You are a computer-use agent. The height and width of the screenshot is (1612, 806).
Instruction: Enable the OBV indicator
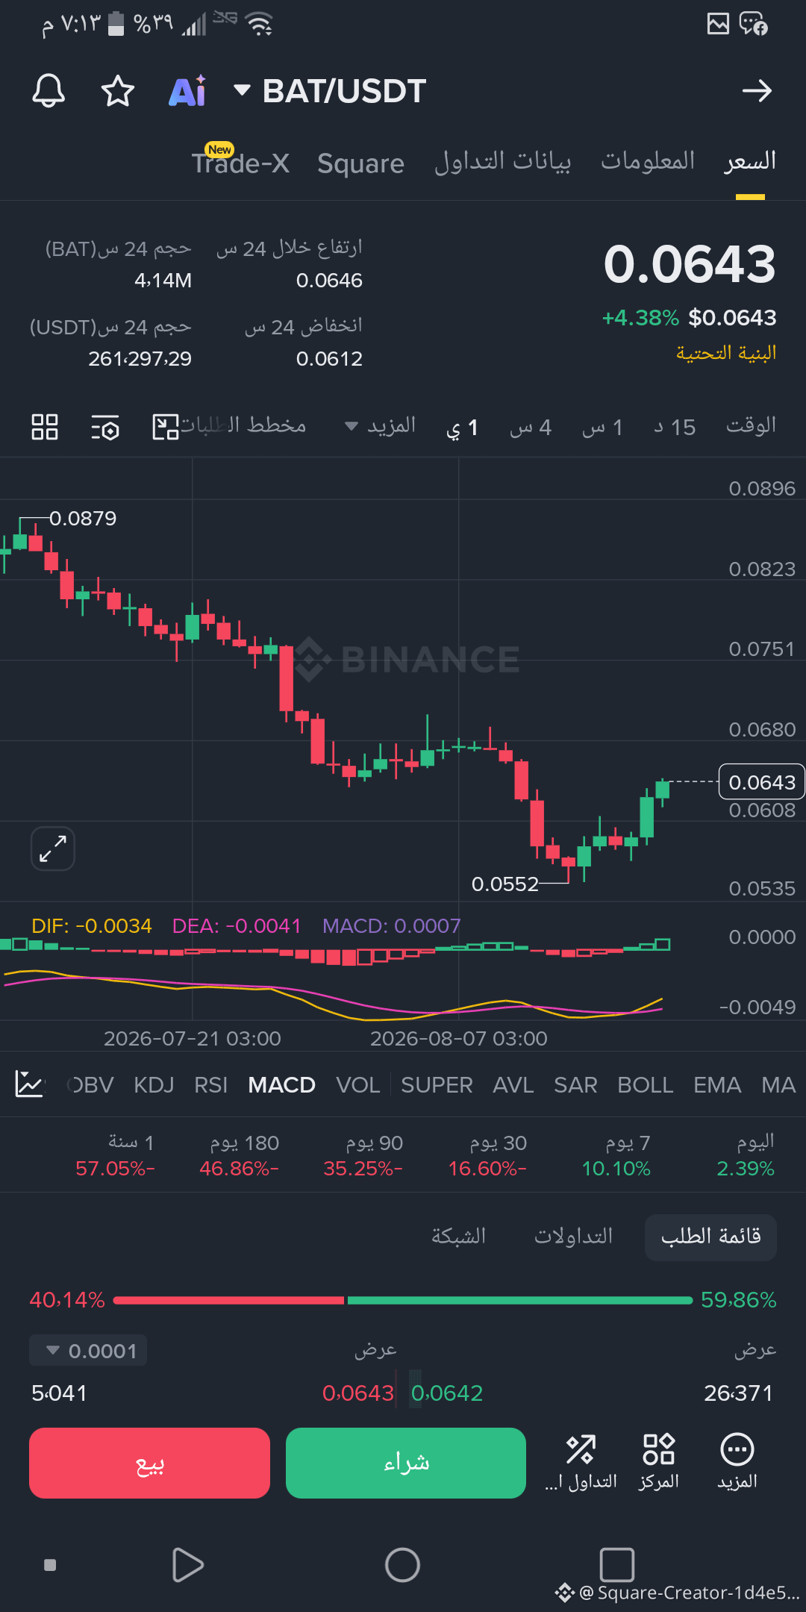[x=90, y=1085]
